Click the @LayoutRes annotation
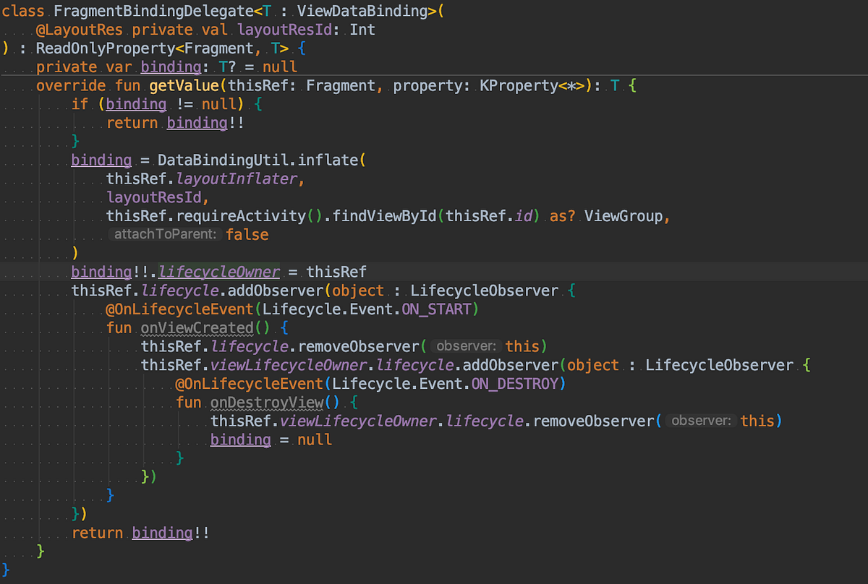Screen dimensions: 868x584 point(80,30)
